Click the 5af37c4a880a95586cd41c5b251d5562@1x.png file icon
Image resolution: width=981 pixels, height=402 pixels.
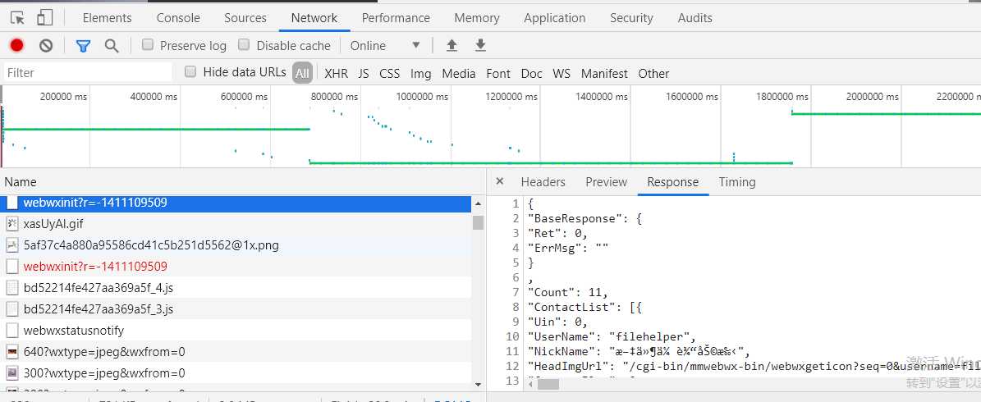[x=12, y=245]
